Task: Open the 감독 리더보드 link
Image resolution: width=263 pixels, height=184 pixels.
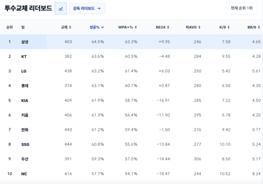Action: tap(87, 8)
